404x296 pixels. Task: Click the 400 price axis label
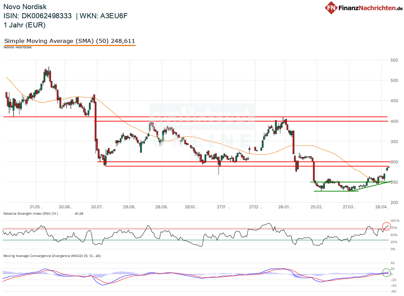(395, 121)
